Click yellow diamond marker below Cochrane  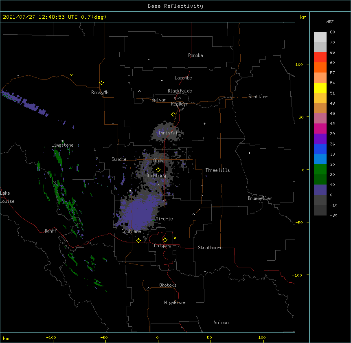tap(138, 240)
